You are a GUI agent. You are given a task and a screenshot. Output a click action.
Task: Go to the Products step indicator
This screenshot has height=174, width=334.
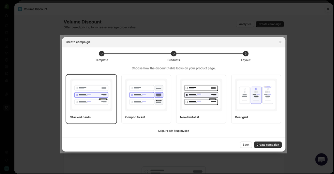(174, 54)
